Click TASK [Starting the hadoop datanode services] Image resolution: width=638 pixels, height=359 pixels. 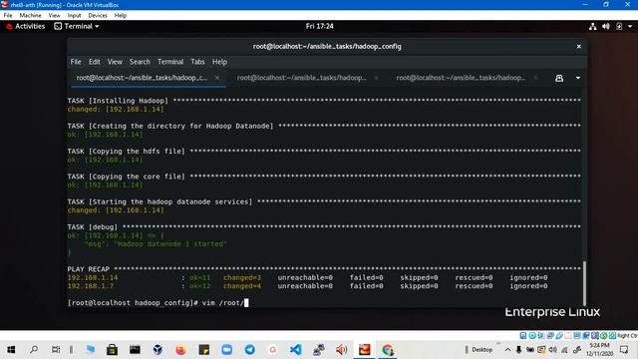coord(324,201)
